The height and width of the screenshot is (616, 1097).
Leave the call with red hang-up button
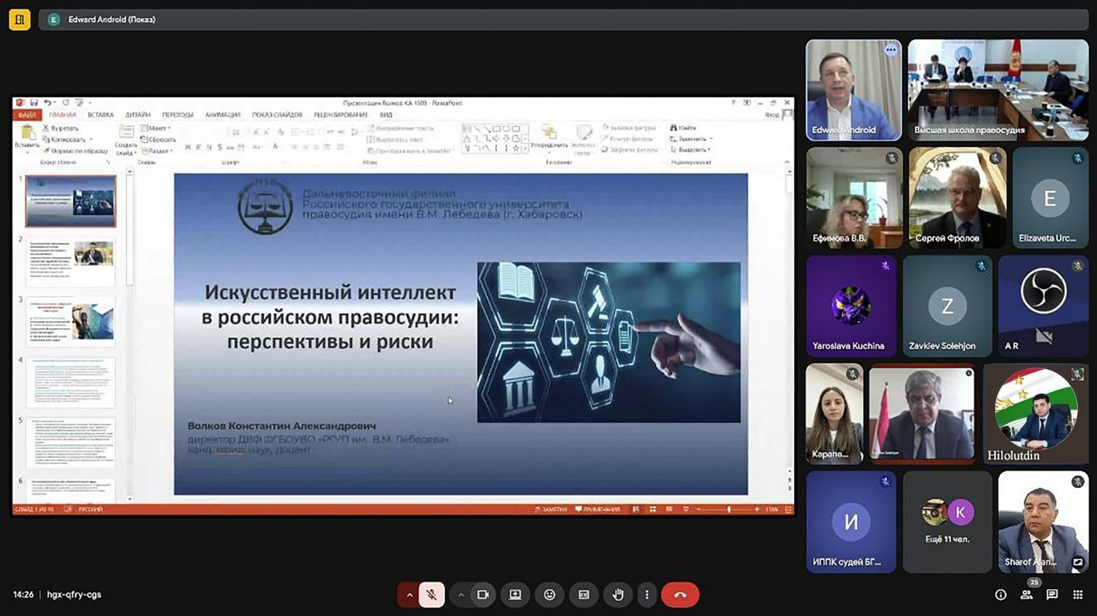click(679, 595)
